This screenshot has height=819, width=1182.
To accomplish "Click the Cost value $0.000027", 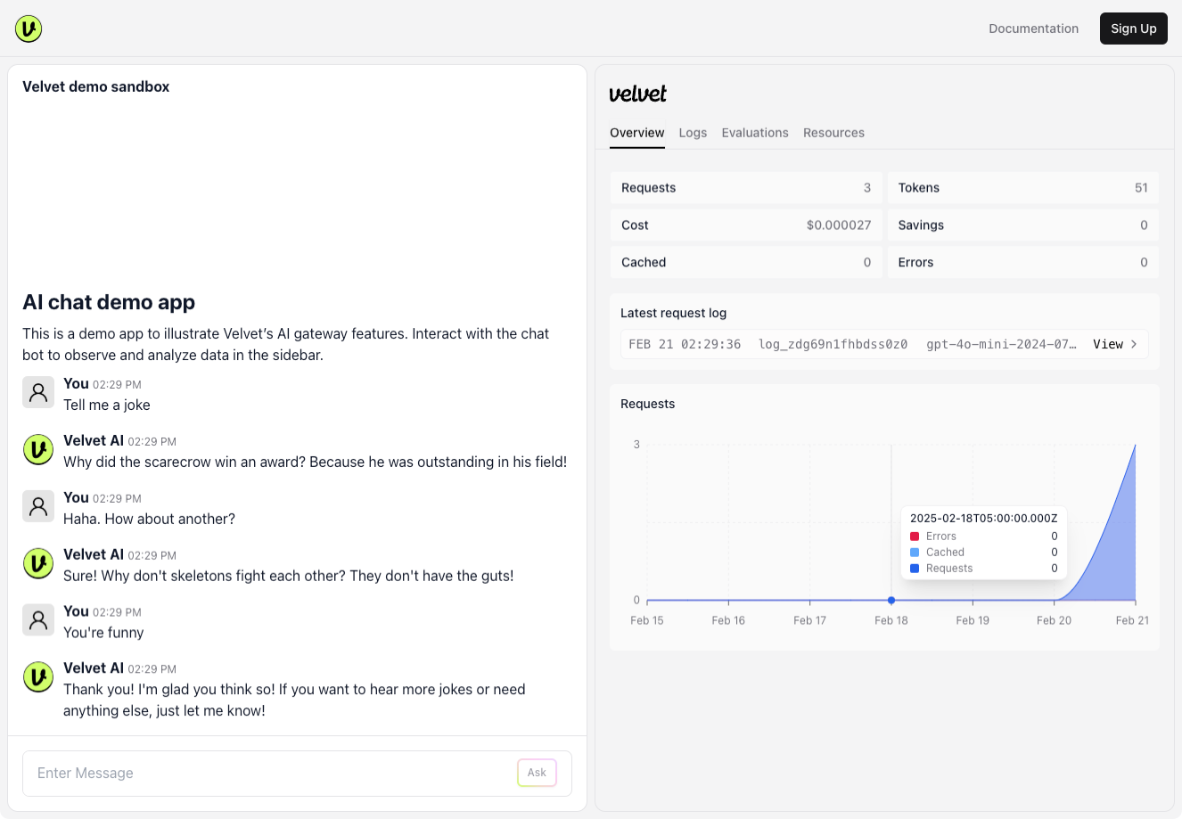I will click(839, 225).
